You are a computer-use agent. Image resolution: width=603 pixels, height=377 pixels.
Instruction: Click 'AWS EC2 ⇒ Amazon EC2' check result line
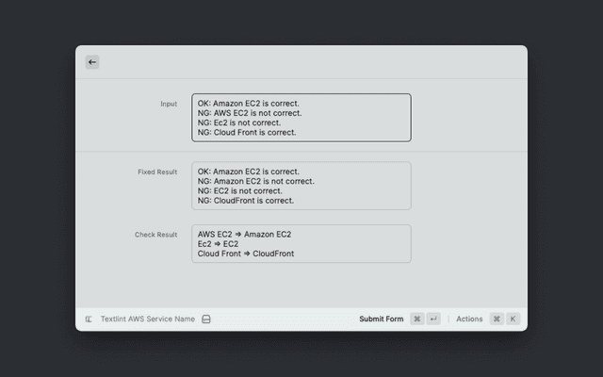pyautogui.click(x=244, y=234)
